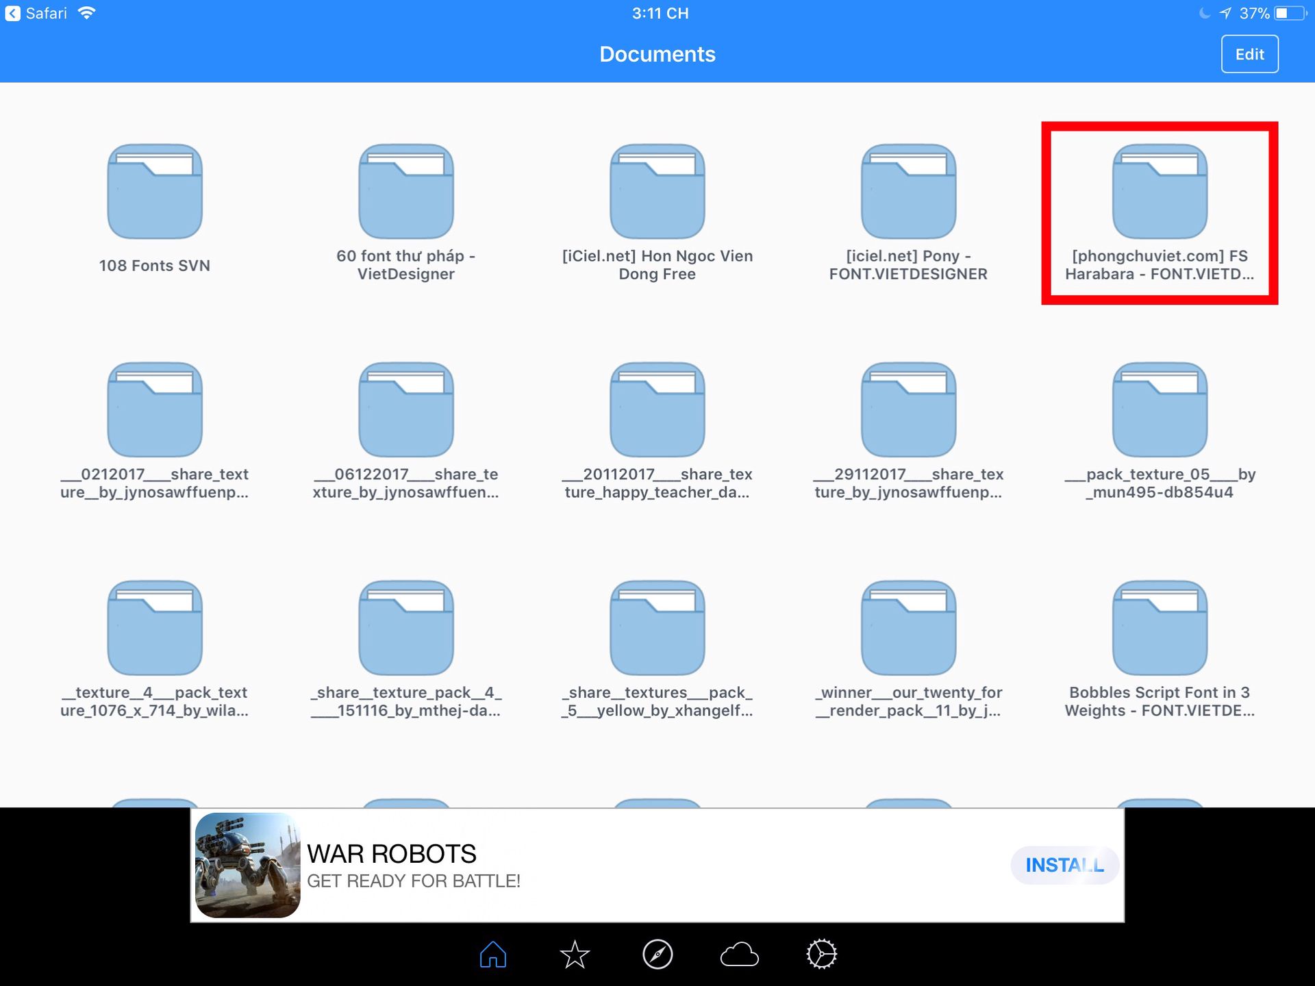Tap Install on War Robots ad
This screenshot has height=986, width=1315.
point(1064,865)
